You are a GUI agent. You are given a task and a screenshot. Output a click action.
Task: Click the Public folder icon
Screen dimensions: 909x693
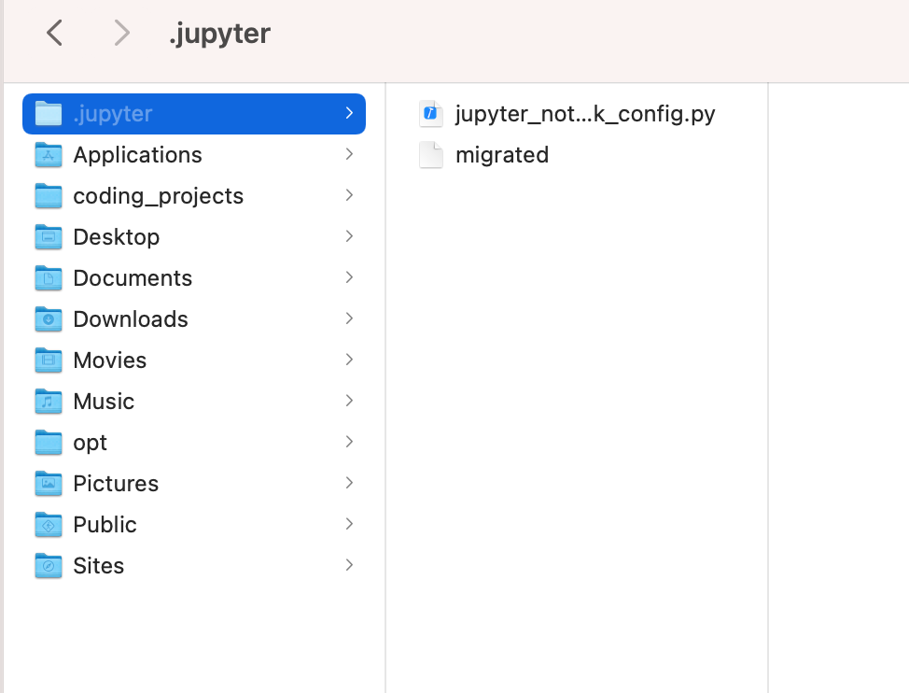tap(49, 525)
